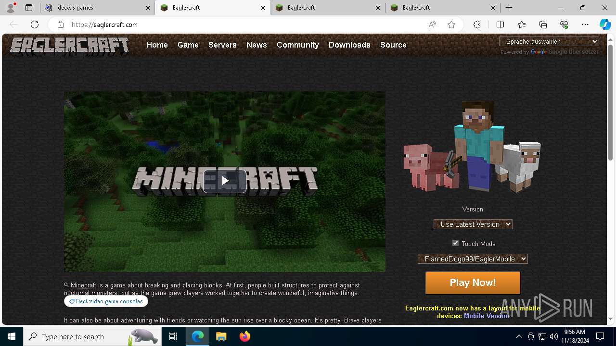Open the taskbar clock showing 9:56 AM
Image resolution: width=616 pixels, height=346 pixels.
[575, 336]
